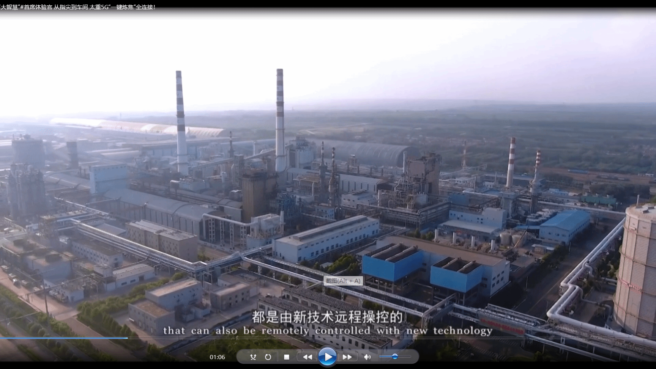Click the right end of the volume track

pos(409,356)
